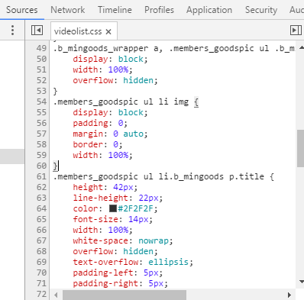Click the 'padding: 0' declaration
This screenshot has width=304, height=300.
tap(100, 123)
